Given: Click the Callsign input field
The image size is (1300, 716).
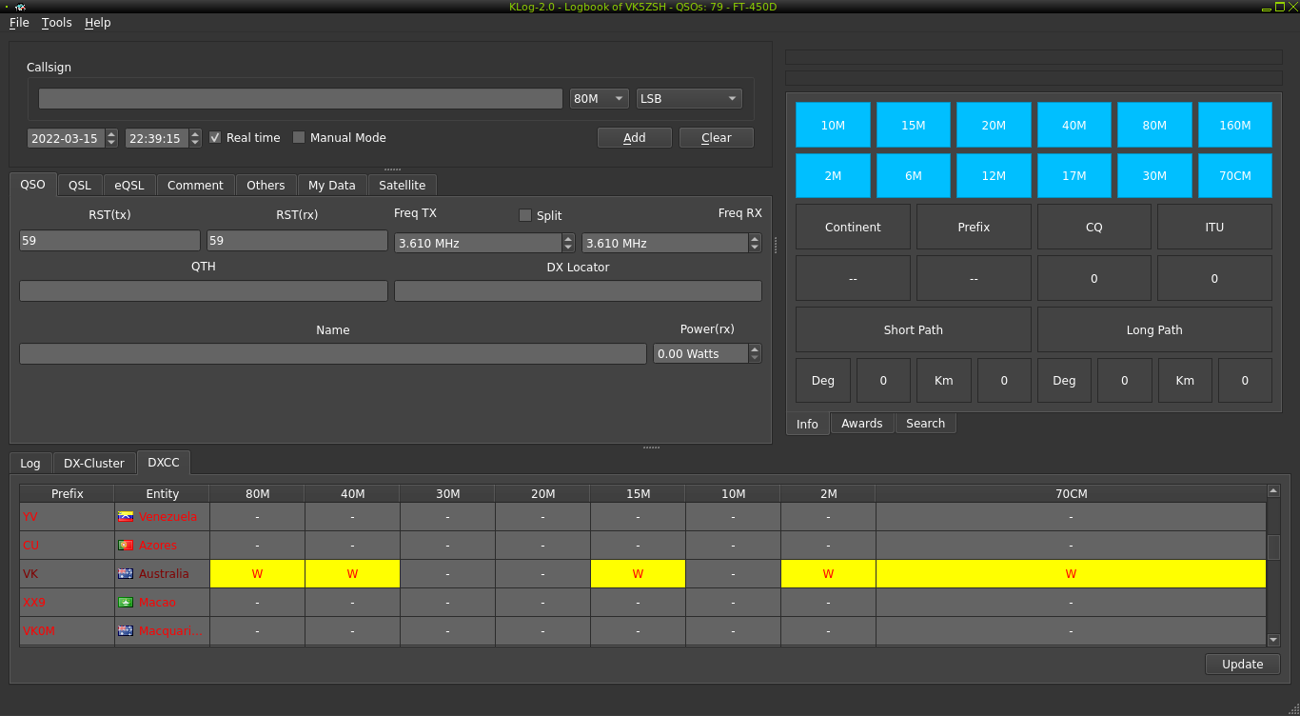Looking at the screenshot, I should [301, 99].
